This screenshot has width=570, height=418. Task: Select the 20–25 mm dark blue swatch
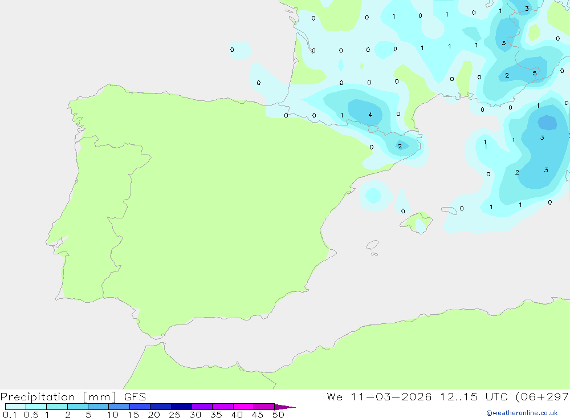(x=160, y=407)
